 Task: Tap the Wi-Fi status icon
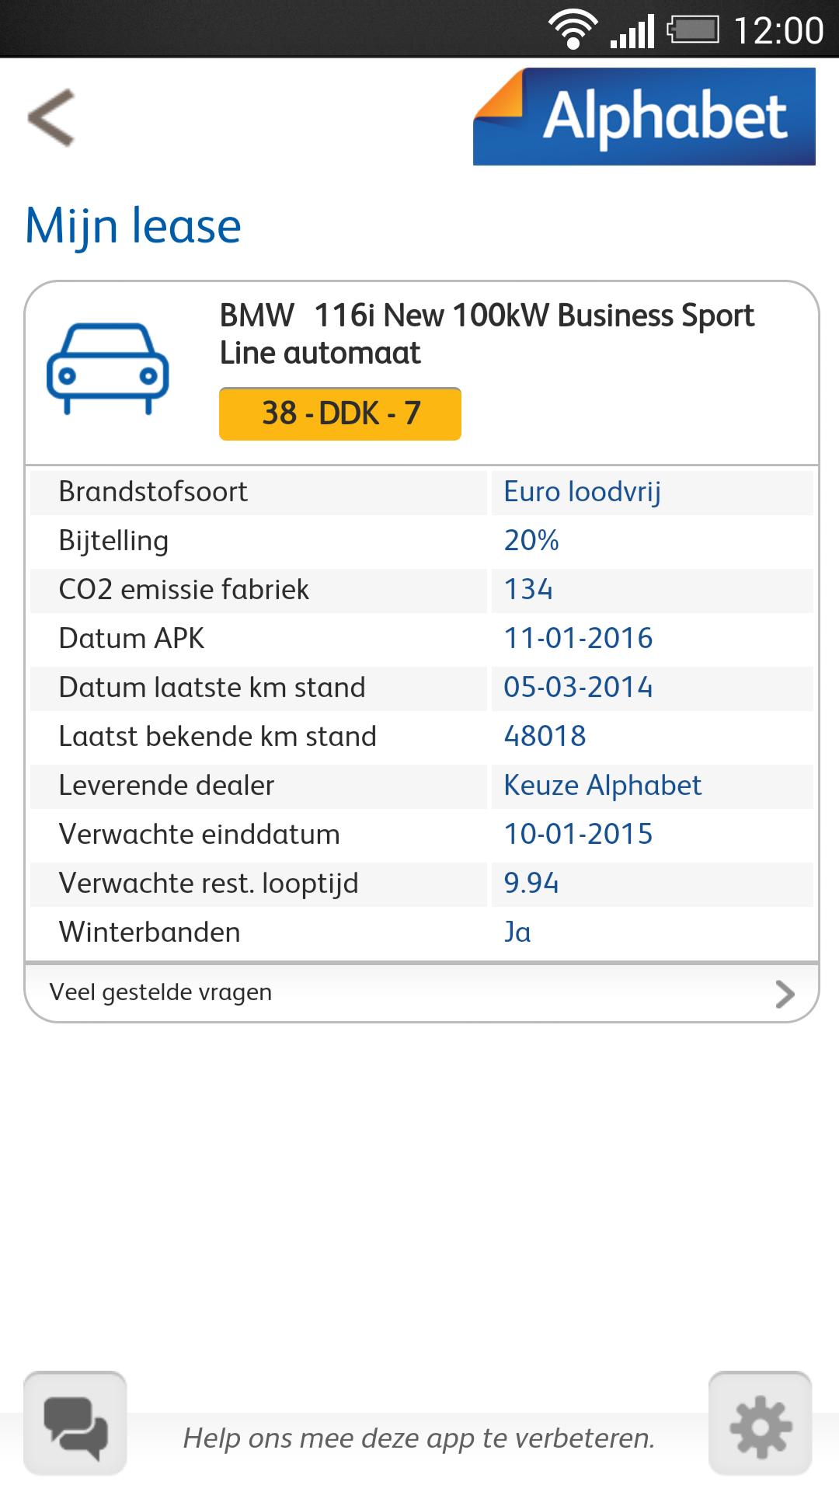click(x=573, y=31)
